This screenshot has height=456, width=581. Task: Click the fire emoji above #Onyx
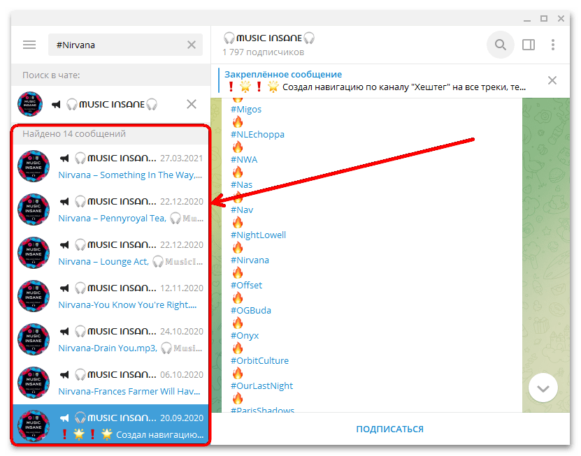[x=238, y=323]
